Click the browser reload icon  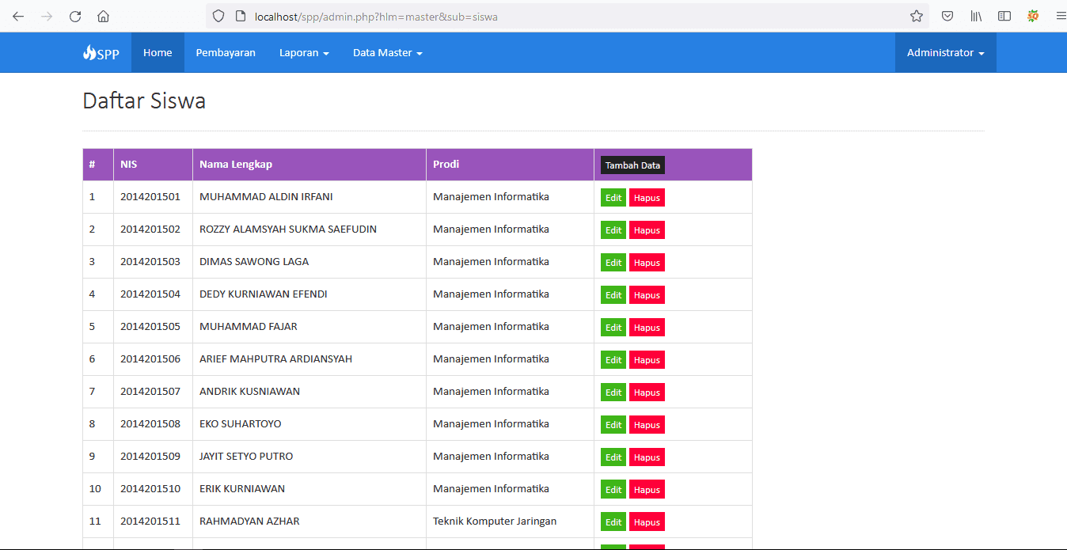click(x=75, y=16)
